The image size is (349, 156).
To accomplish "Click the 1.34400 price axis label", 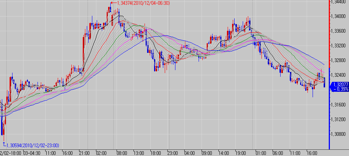I will (x=339, y=2).
